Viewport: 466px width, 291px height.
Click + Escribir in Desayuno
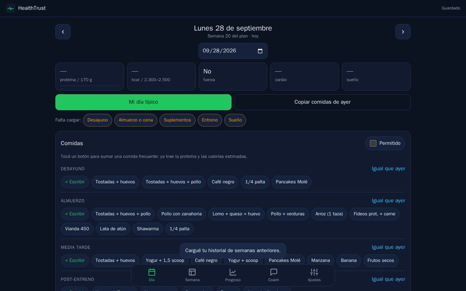75,182
